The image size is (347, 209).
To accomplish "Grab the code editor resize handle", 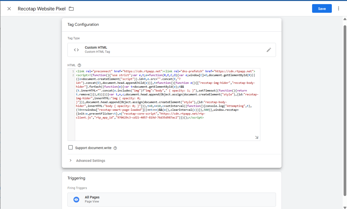I will (x=257, y=137).
